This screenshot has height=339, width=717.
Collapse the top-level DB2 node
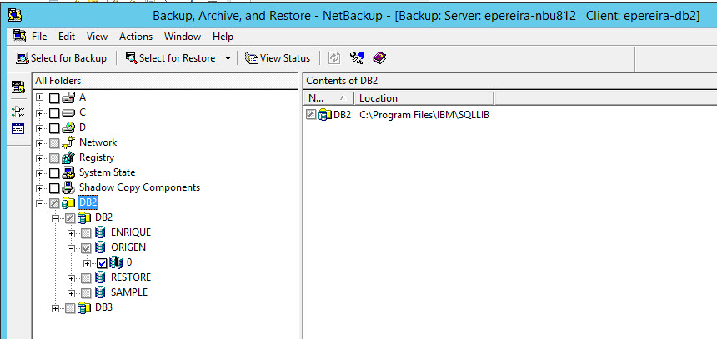[x=40, y=203]
